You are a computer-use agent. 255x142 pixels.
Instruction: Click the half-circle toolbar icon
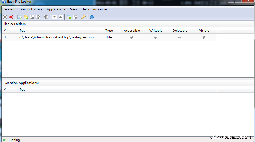pyautogui.click(x=46, y=17)
